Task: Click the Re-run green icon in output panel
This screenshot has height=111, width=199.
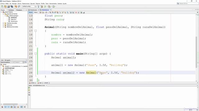Action: [29, 88]
